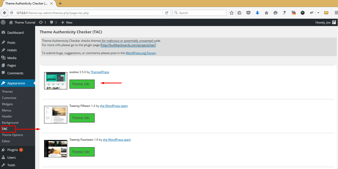Image resolution: width=338 pixels, height=169 pixels.
Task: Click the evolve theme thumbnail
Action: [56, 81]
